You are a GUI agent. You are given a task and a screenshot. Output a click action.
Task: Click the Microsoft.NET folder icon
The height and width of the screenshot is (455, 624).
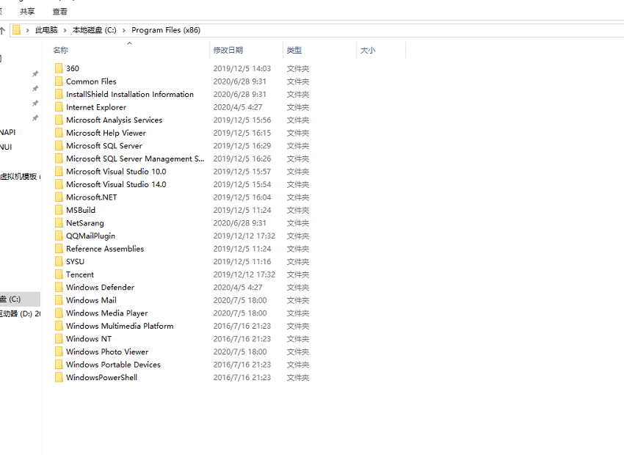[x=59, y=197]
